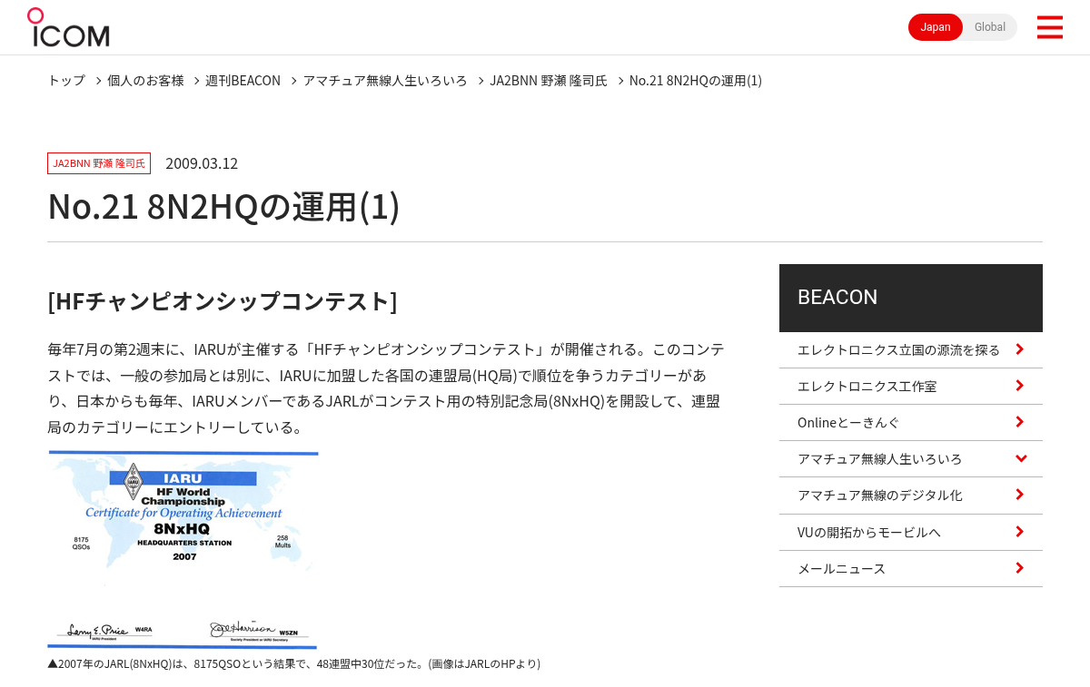Open エレクトロニクス立国の源流を探る menu item
The image size is (1090, 687).
tap(911, 349)
